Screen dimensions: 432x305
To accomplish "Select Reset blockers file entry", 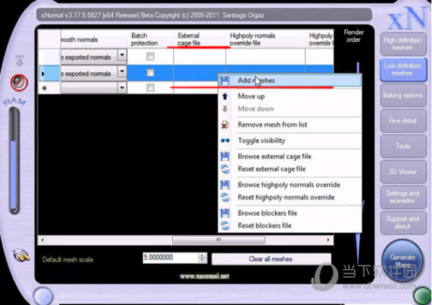I will [x=289, y=226].
